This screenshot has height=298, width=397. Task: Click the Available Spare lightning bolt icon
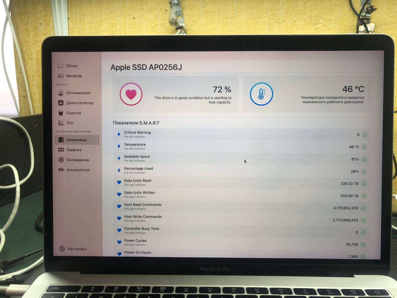coord(119,158)
